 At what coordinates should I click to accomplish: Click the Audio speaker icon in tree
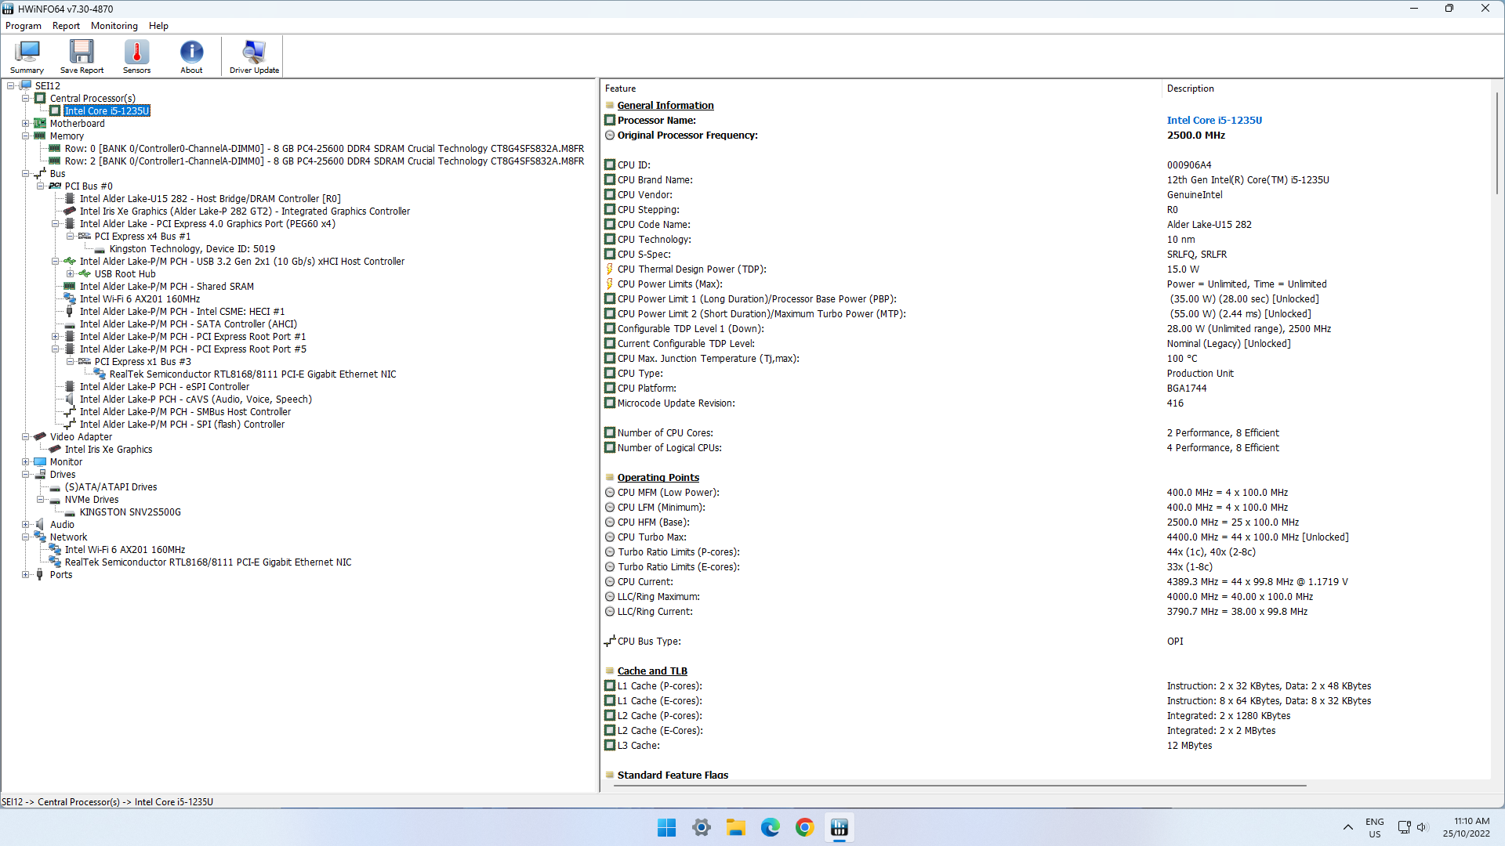click(40, 525)
